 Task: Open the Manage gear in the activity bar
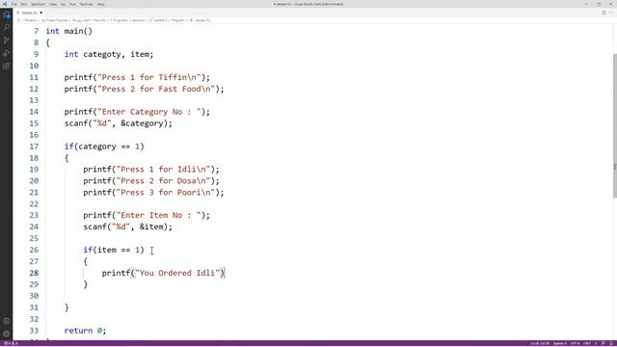pos(7,334)
